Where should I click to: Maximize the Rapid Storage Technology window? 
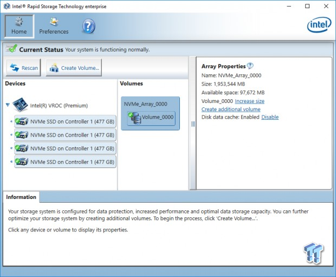click(x=307, y=6)
